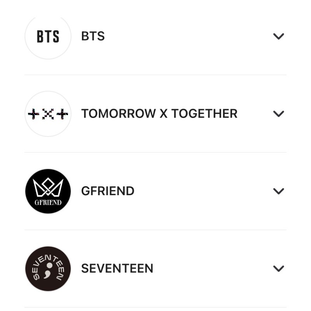Click the center X symbol in the TXT logo

pos(48,114)
